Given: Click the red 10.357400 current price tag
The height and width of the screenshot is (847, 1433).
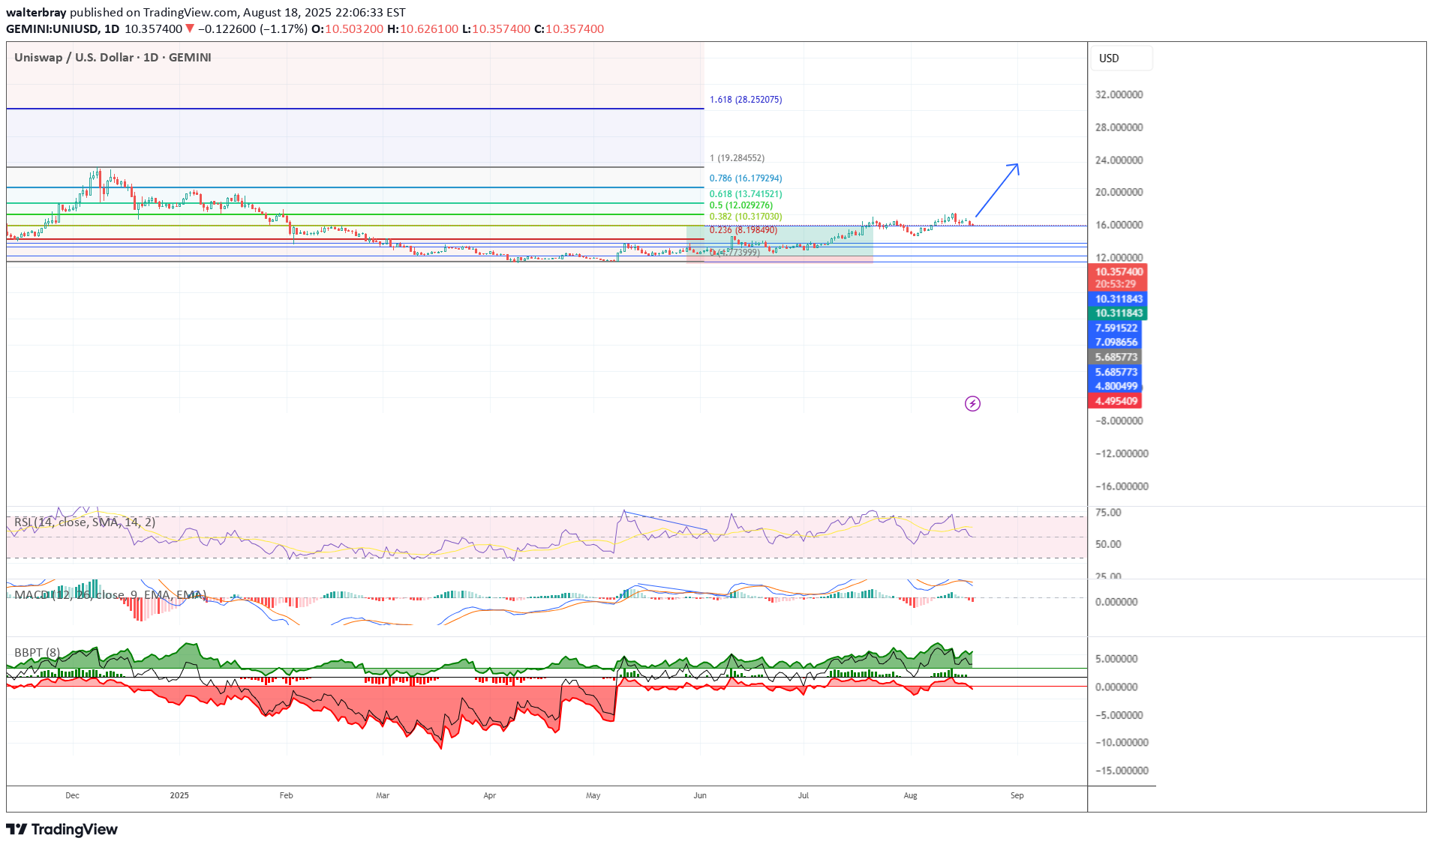Looking at the screenshot, I should 1117,278.
